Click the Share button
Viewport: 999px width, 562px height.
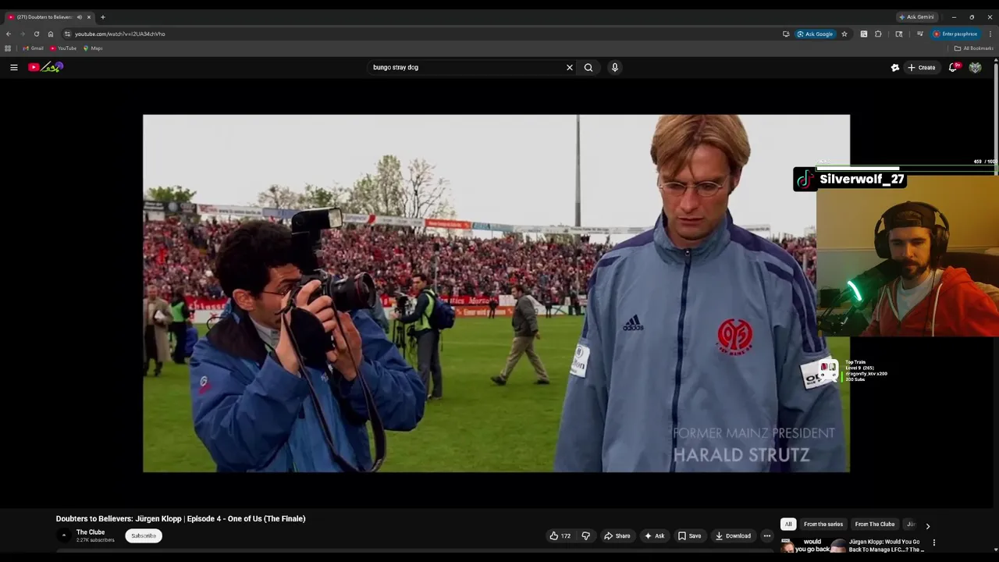tap(617, 535)
